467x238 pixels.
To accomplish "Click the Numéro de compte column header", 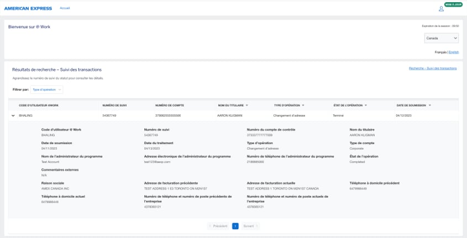I will point(169,105).
